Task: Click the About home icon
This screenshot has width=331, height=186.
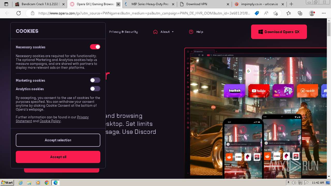Action: (x=155, y=32)
